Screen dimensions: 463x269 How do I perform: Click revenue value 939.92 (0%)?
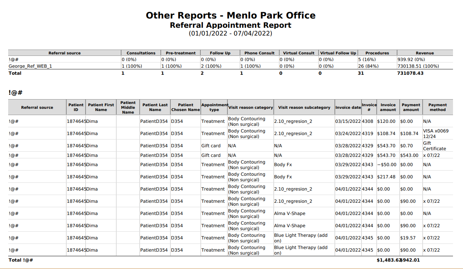pyautogui.click(x=411, y=59)
